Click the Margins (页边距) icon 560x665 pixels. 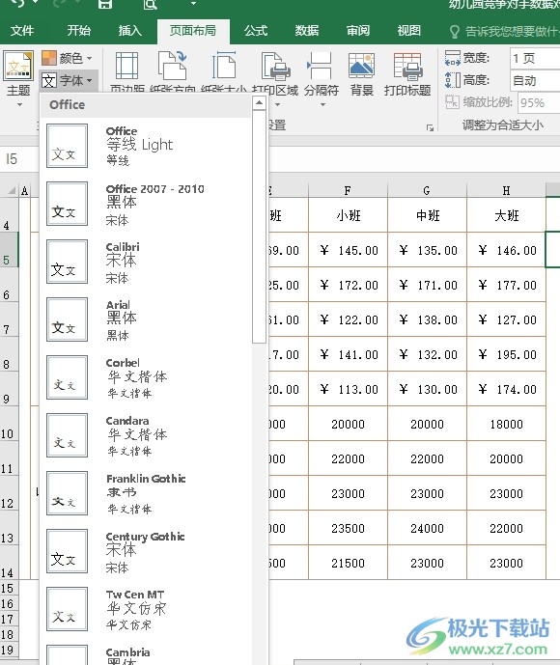point(126,66)
